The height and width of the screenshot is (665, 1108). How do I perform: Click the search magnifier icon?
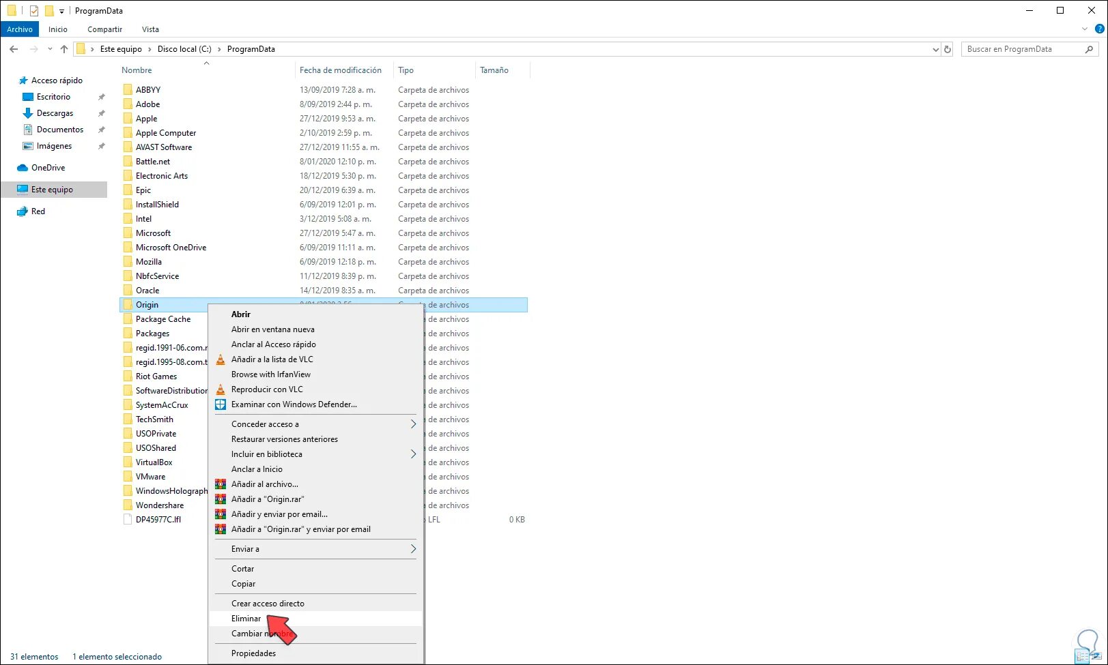click(x=1089, y=49)
